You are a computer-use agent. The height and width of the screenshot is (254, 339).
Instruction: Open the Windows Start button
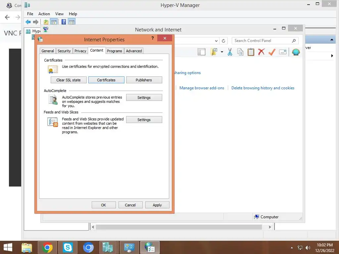click(x=8, y=247)
